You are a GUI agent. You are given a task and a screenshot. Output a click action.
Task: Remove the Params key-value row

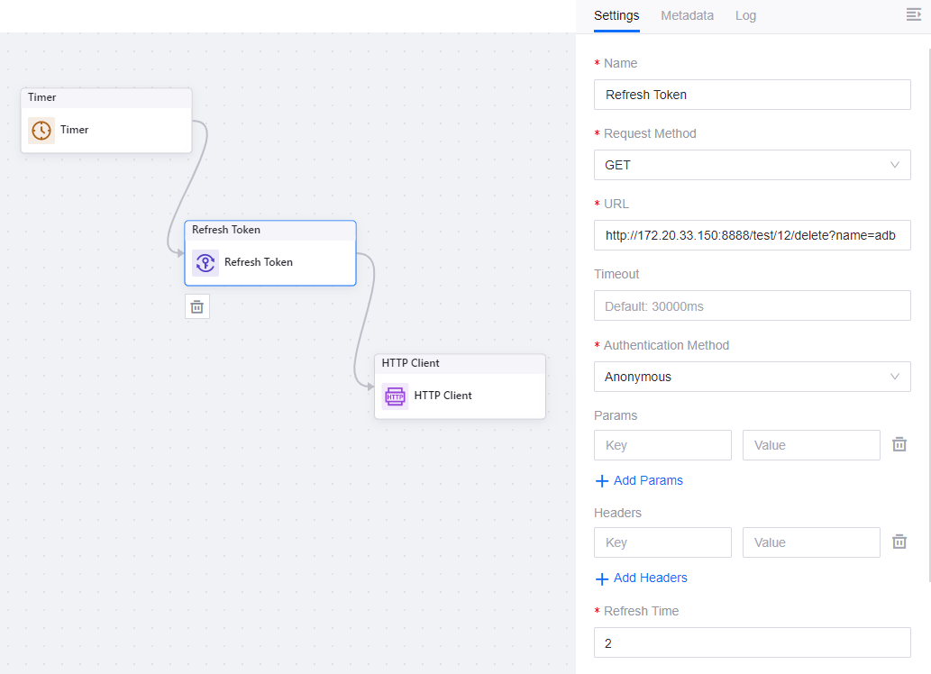pos(899,445)
